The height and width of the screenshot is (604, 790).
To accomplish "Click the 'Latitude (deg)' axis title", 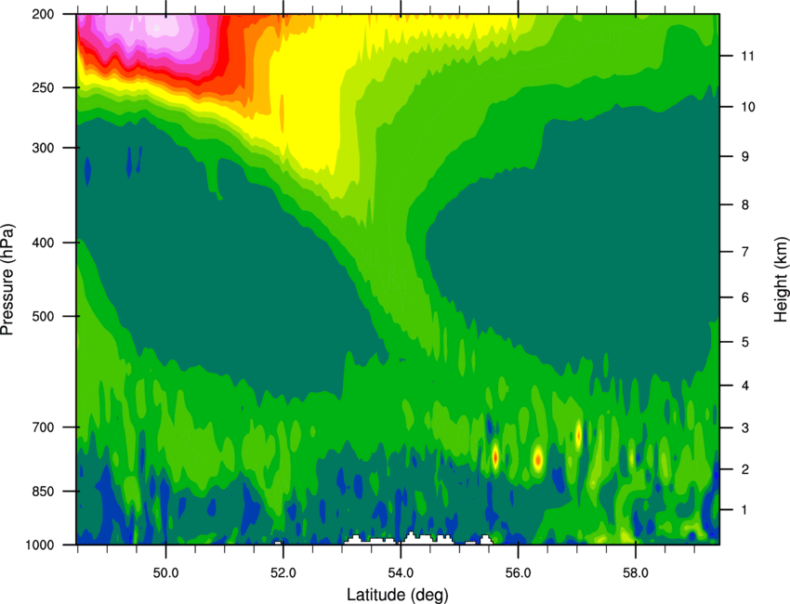I will [x=397, y=595].
